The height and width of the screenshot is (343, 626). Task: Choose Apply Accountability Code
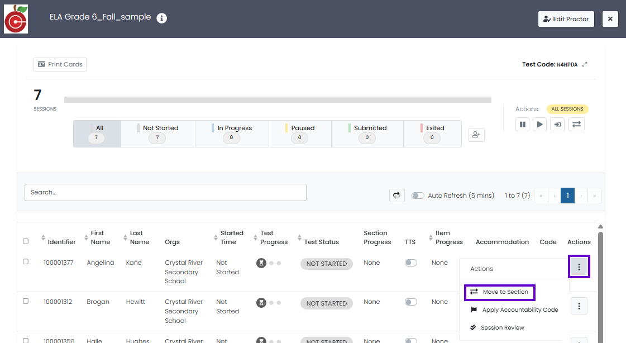[x=515, y=310]
